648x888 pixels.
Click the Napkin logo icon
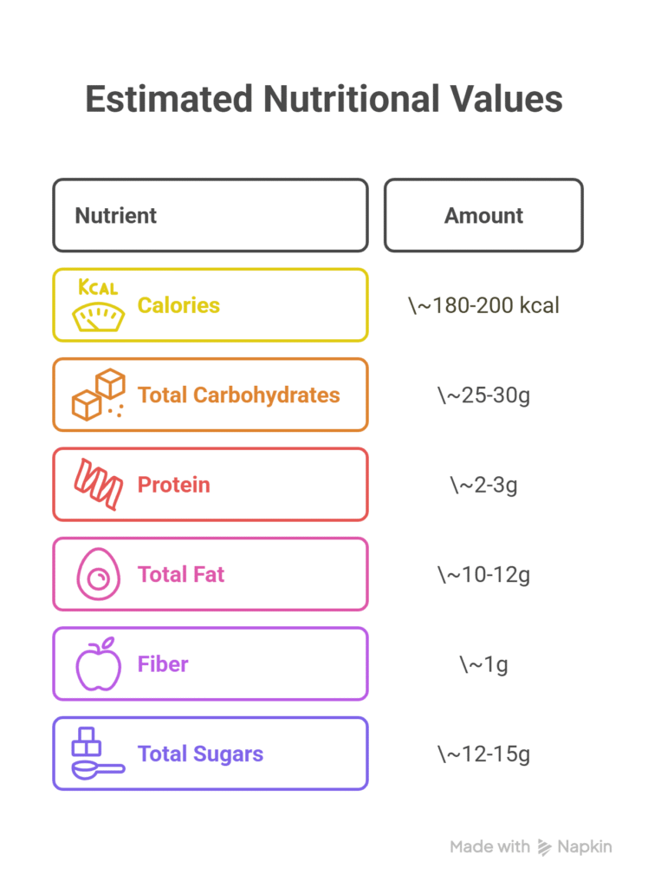[545, 847]
